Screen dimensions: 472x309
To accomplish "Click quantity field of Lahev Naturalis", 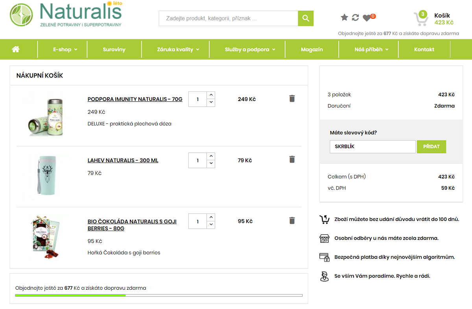I will point(197,160).
